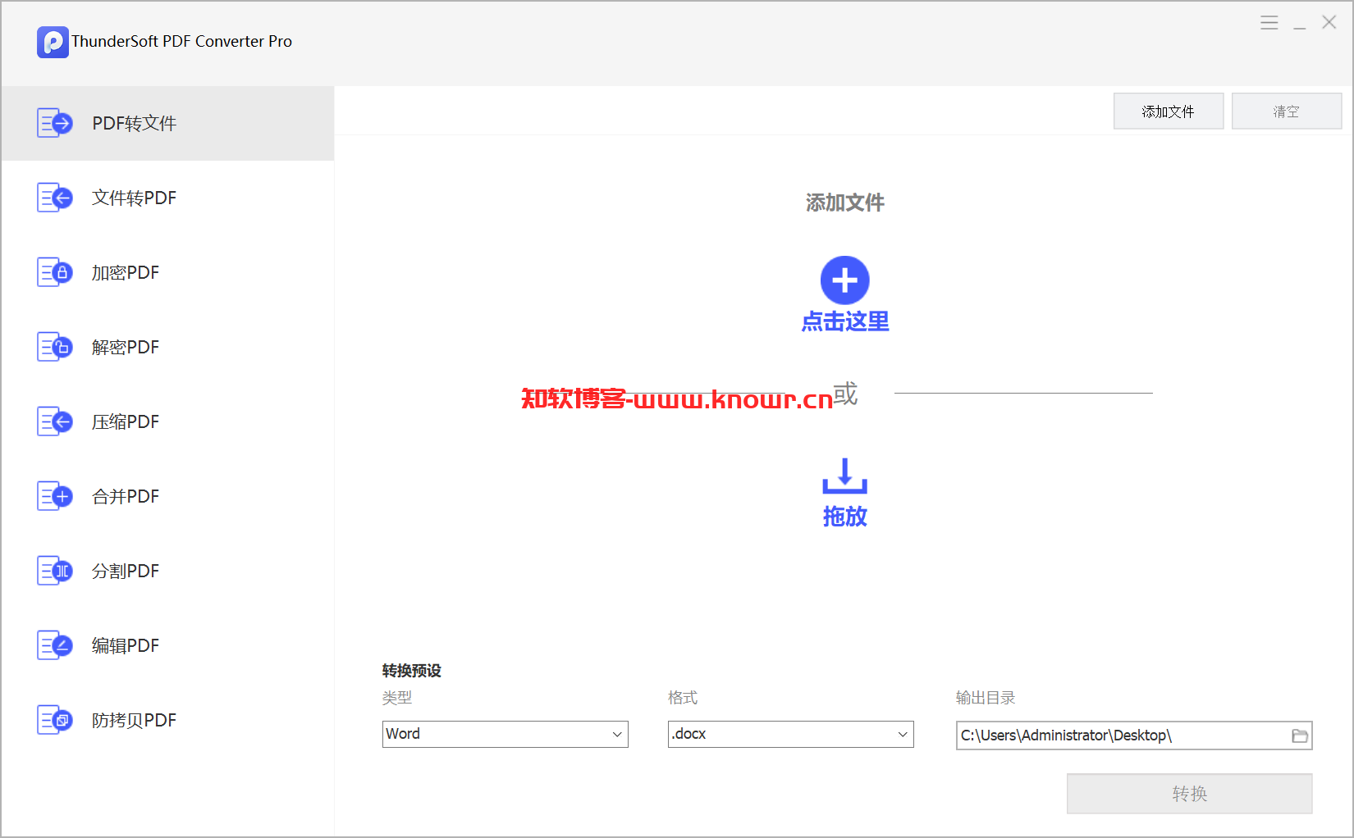Open the 加密PDF section

pos(167,272)
